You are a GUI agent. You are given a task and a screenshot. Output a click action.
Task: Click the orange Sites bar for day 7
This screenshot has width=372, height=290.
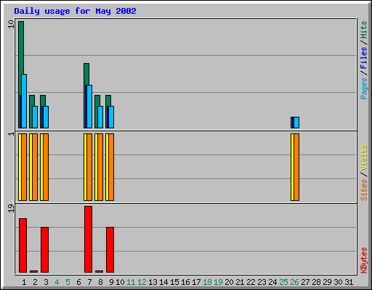pyautogui.click(x=89, y=167)
